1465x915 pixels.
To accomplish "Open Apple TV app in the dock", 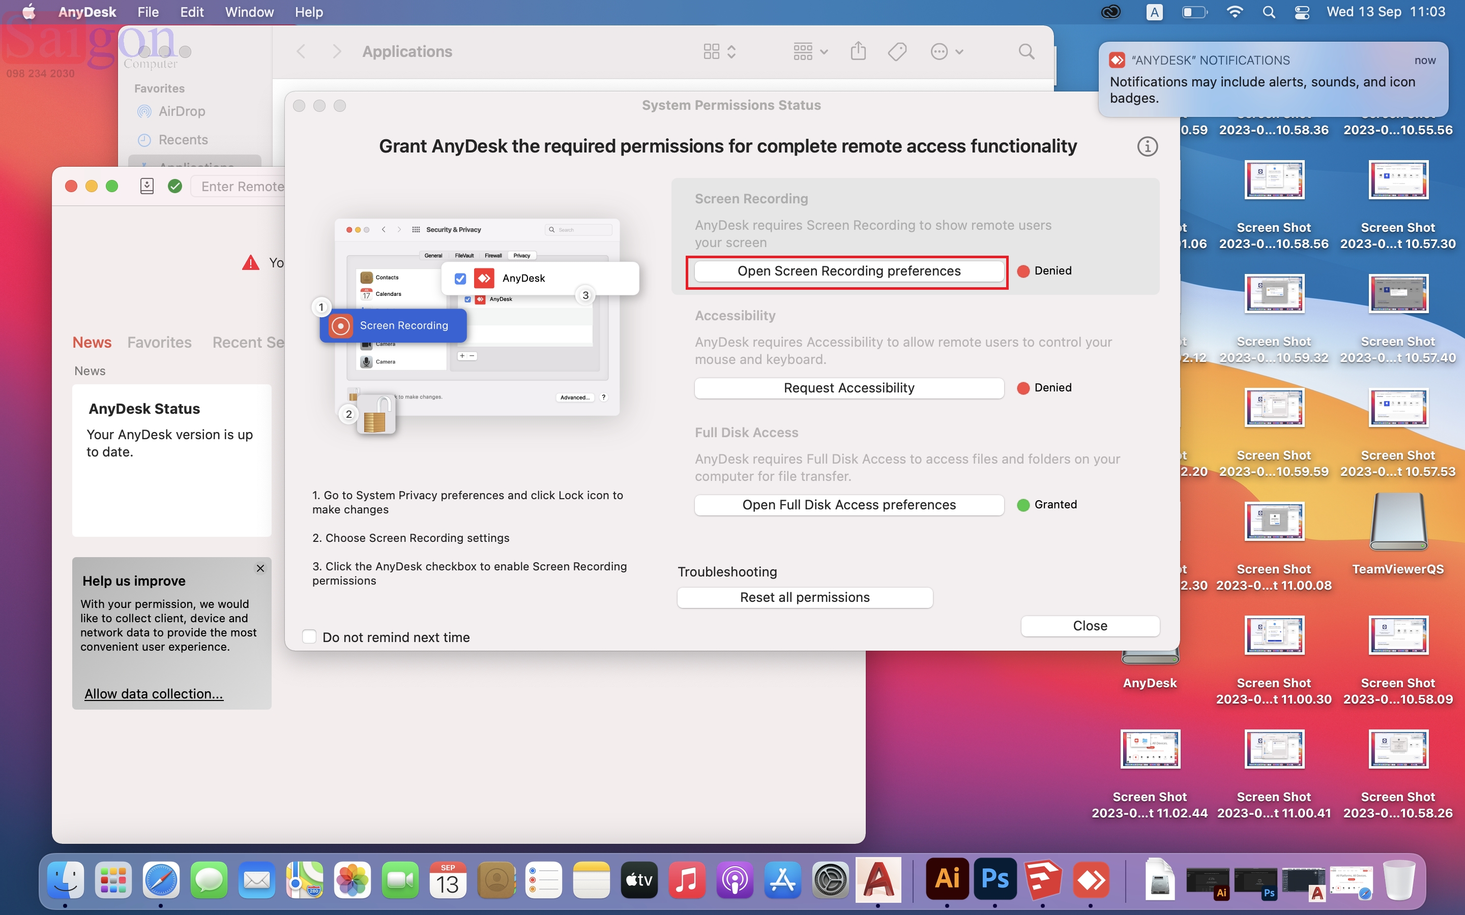I will coord(639,880).
